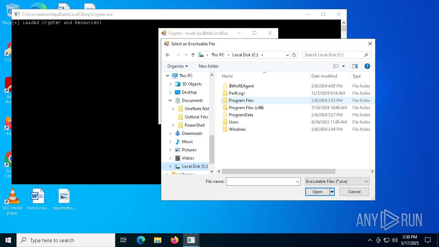Viewport: 439px width, 247px height.
Task: Show the preview pane
Action: [x=355, y=66]
